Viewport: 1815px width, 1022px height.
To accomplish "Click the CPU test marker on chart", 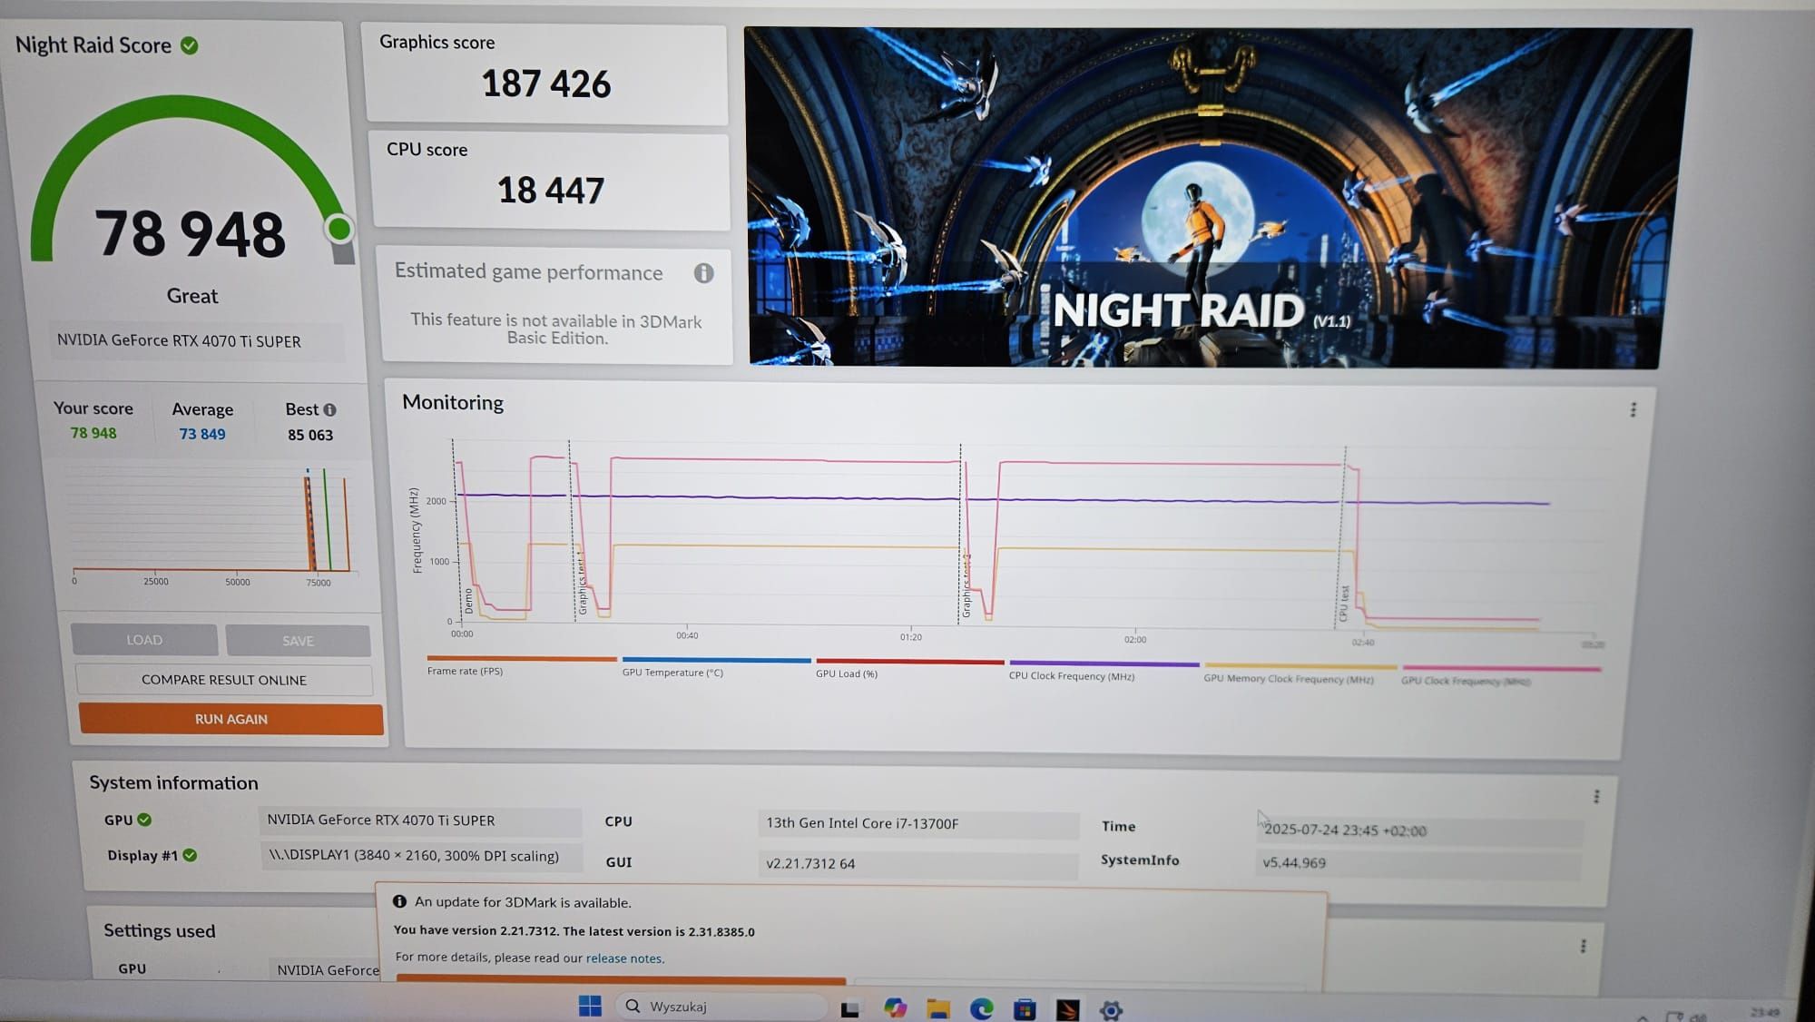I will click(x=1344, y=604).
